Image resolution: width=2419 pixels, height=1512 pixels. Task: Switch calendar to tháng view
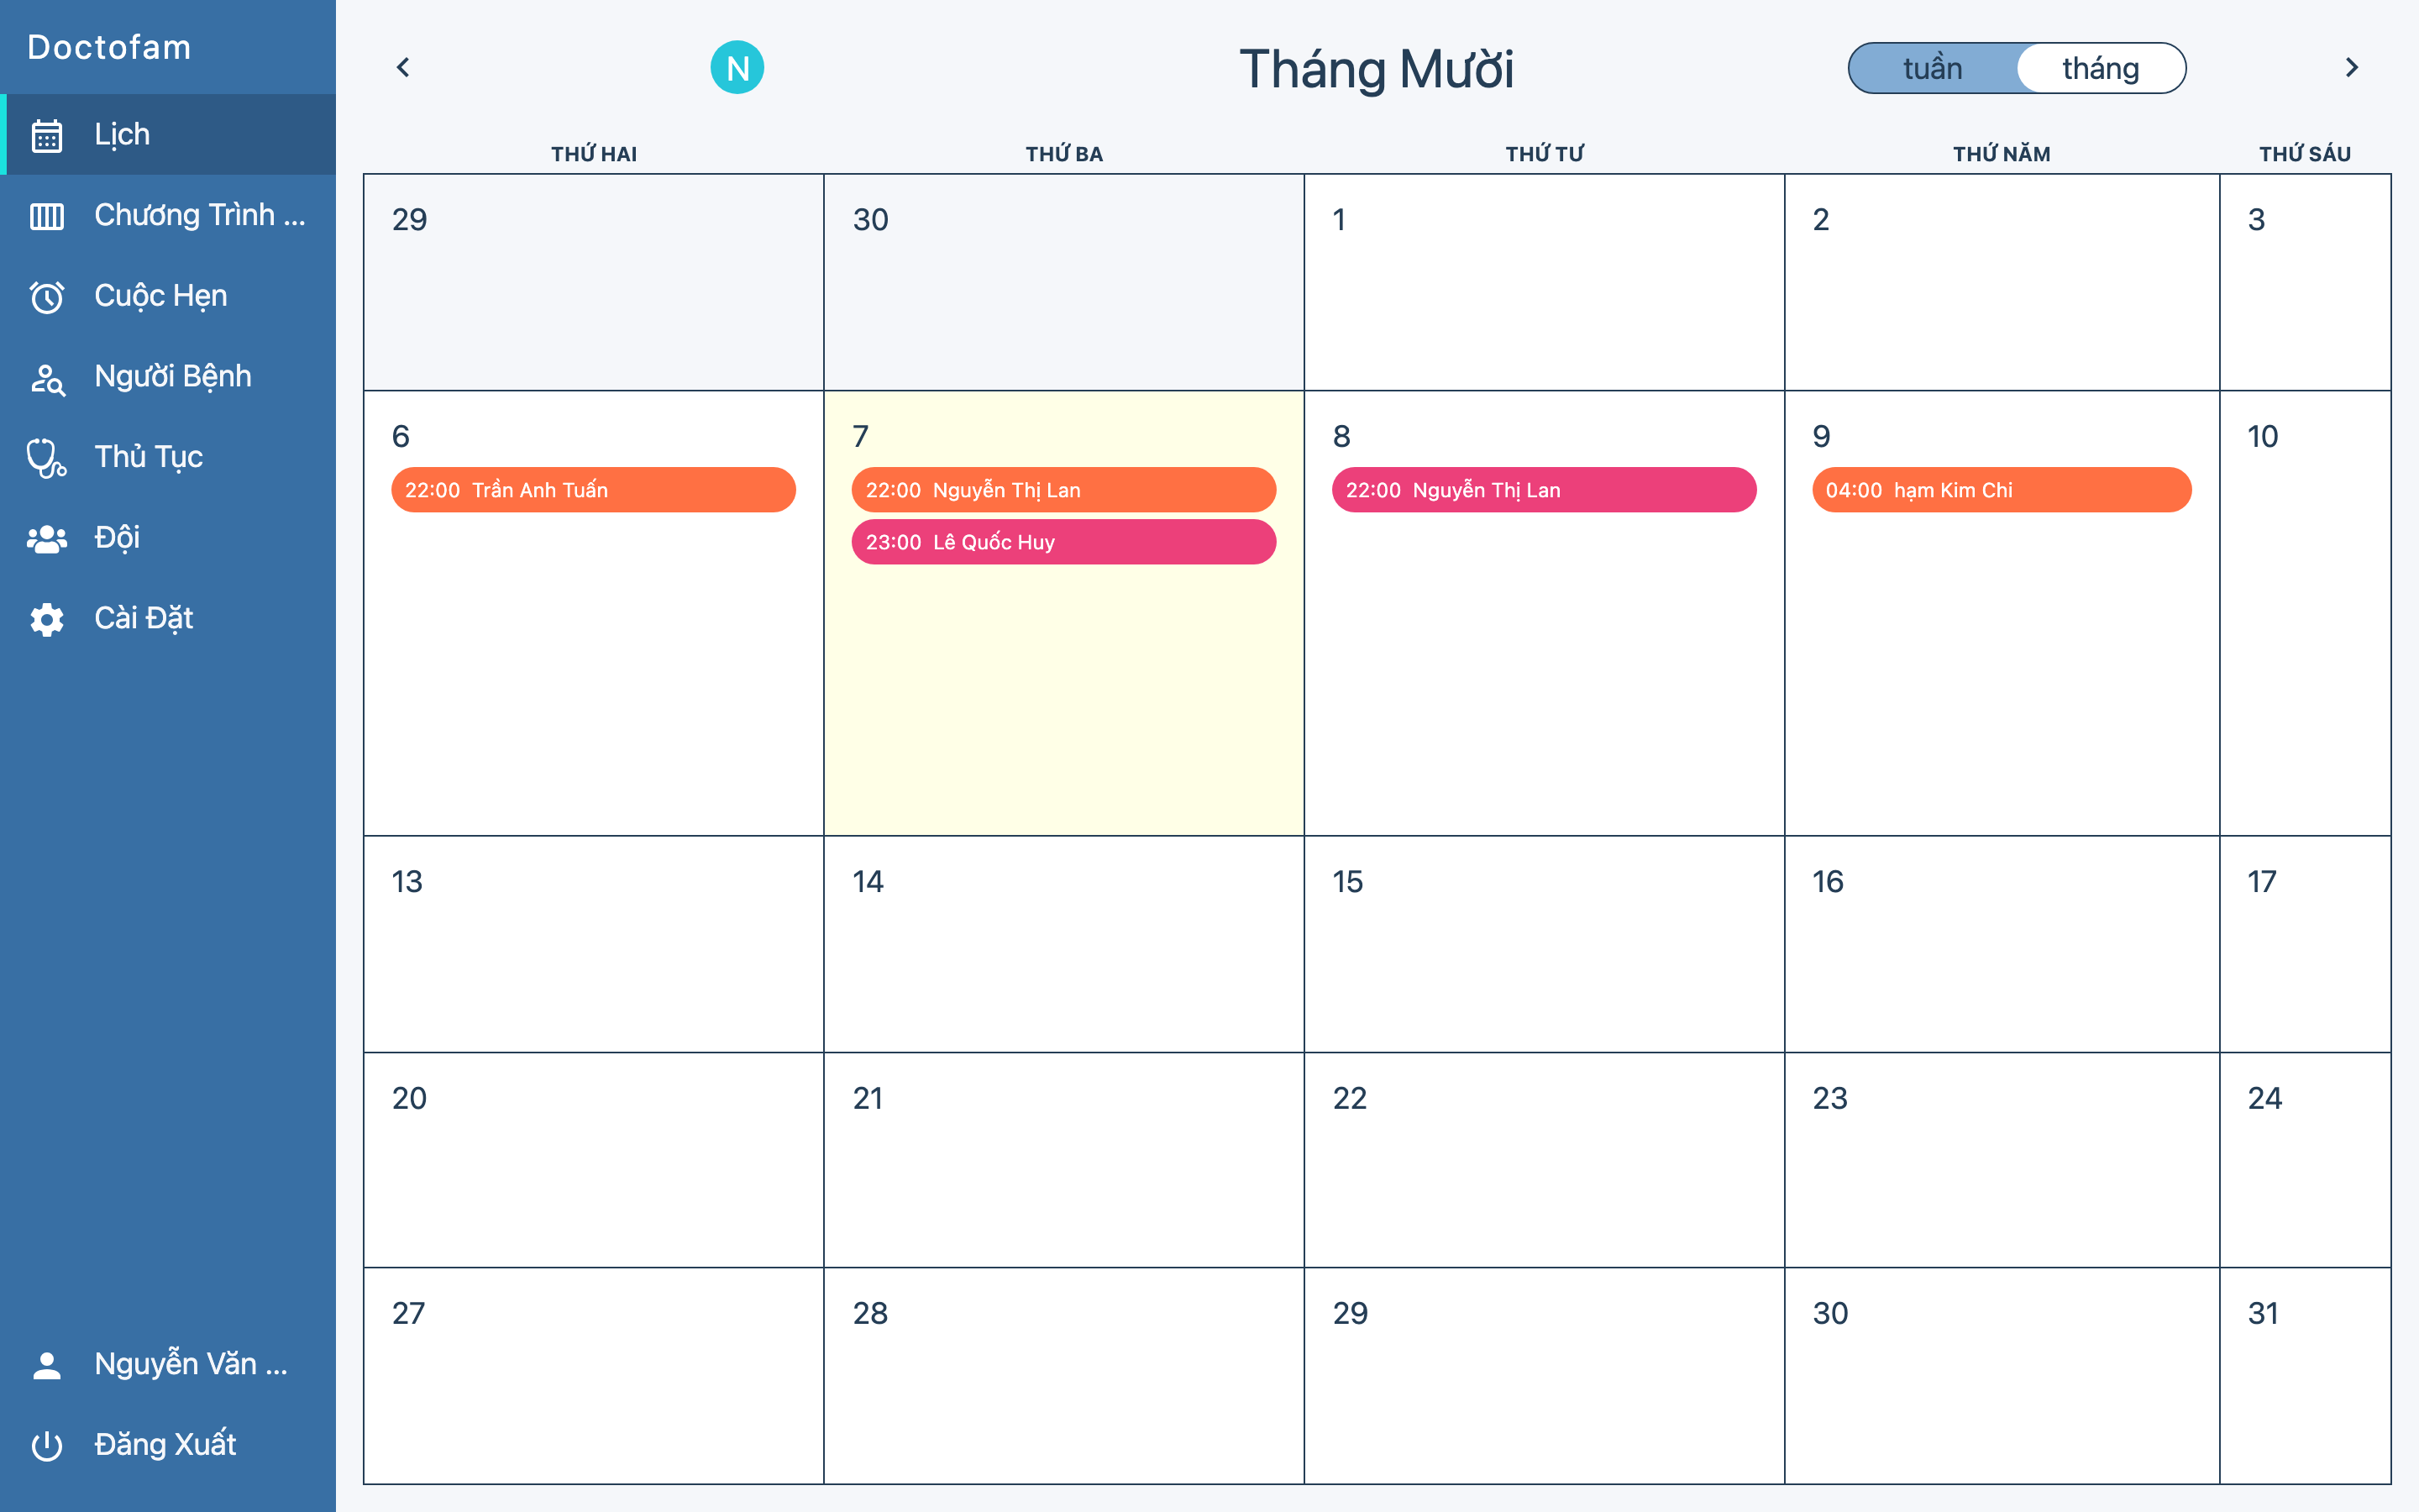[x=2100, y=68]
